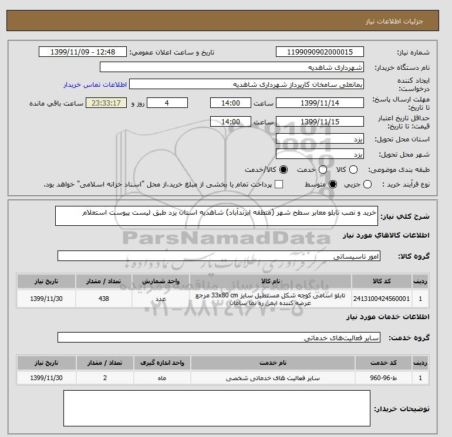The image size is (452, 437).
Task: Click the کد خدمت column header
Action: [x=383, y=363]
